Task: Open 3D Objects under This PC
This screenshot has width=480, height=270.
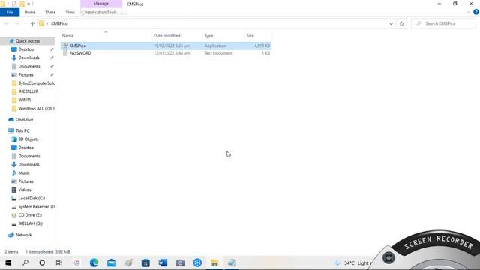Action: tap(28, 139)
